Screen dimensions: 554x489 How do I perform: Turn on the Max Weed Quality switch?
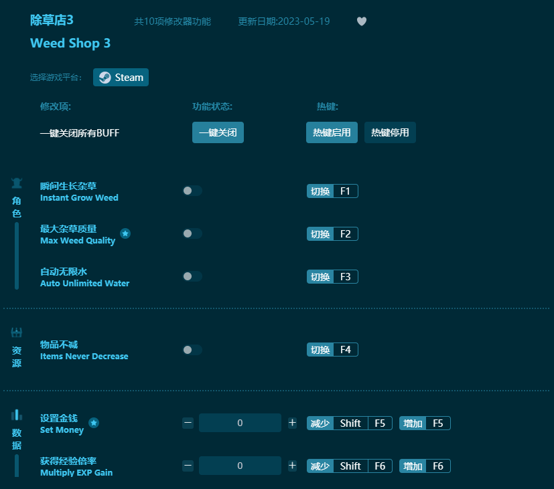click(192, 233)
